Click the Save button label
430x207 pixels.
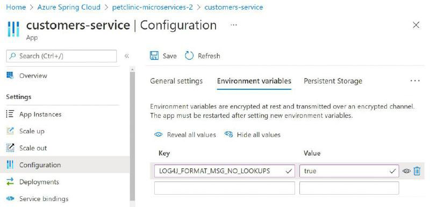point(169,56)
